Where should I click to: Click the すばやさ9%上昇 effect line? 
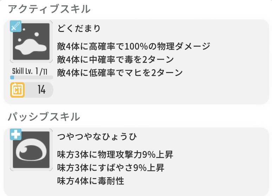(x=111, y=168)
